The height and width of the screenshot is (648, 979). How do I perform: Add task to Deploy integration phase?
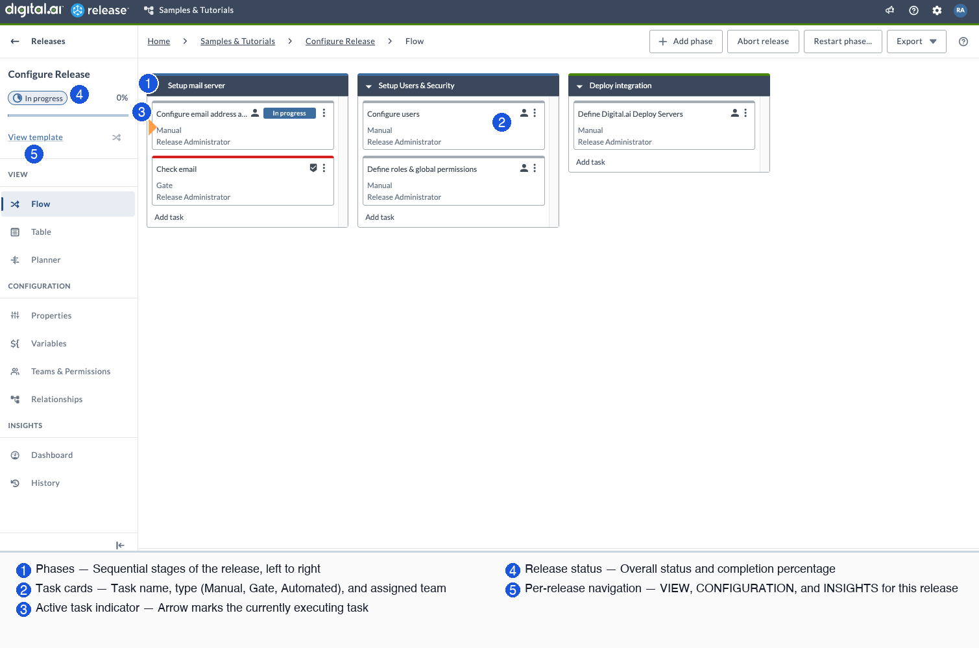590,162
